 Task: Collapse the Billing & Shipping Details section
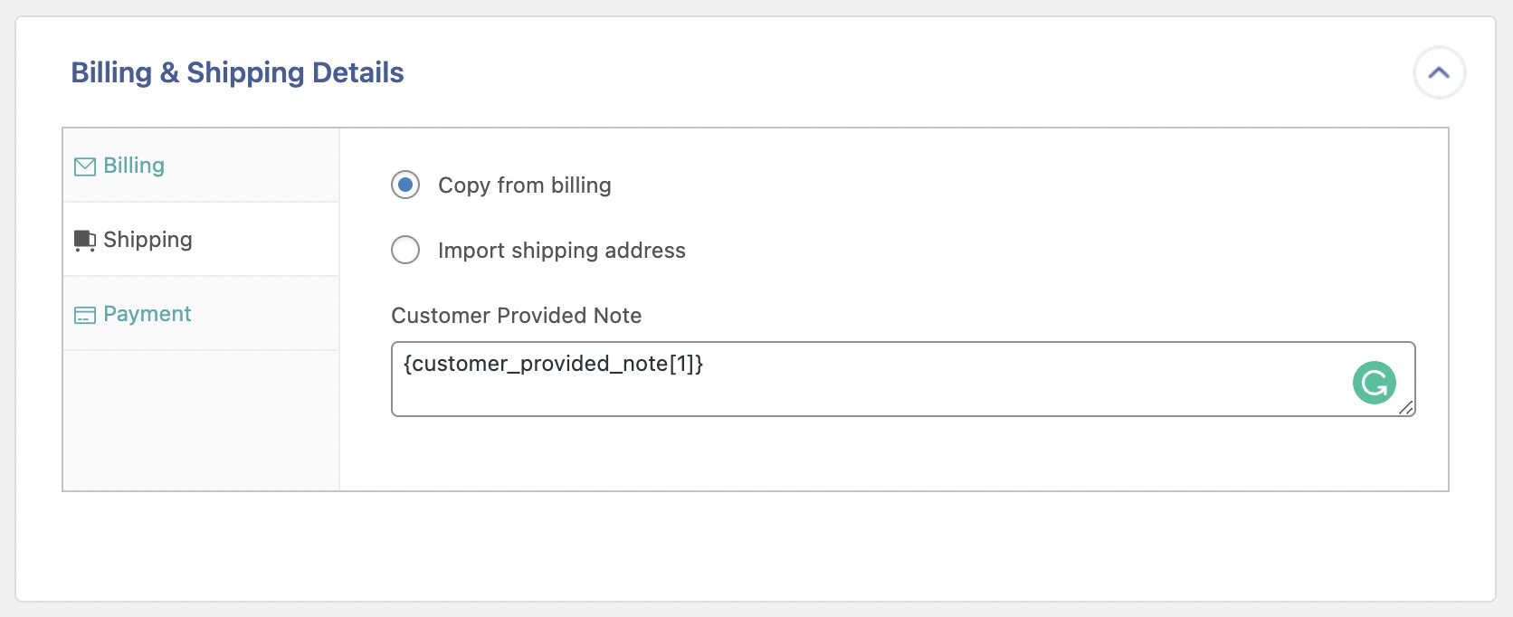[x=1439, y=73]
